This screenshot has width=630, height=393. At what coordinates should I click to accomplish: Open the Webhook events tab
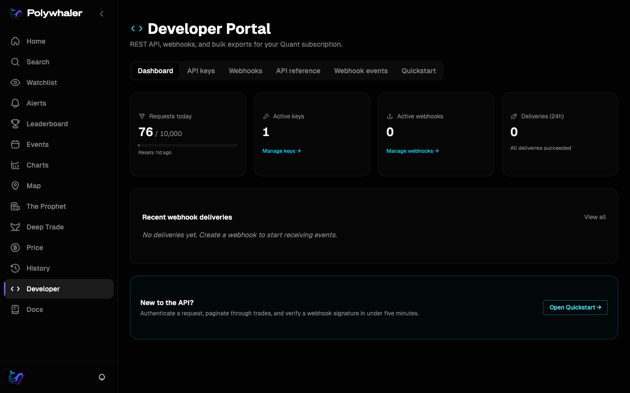pyautogui.click(x=361, y=71)
